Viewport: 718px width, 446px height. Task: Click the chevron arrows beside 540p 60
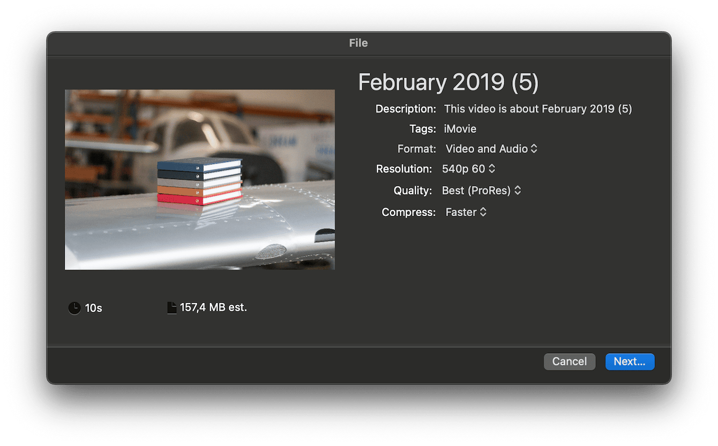492,169
